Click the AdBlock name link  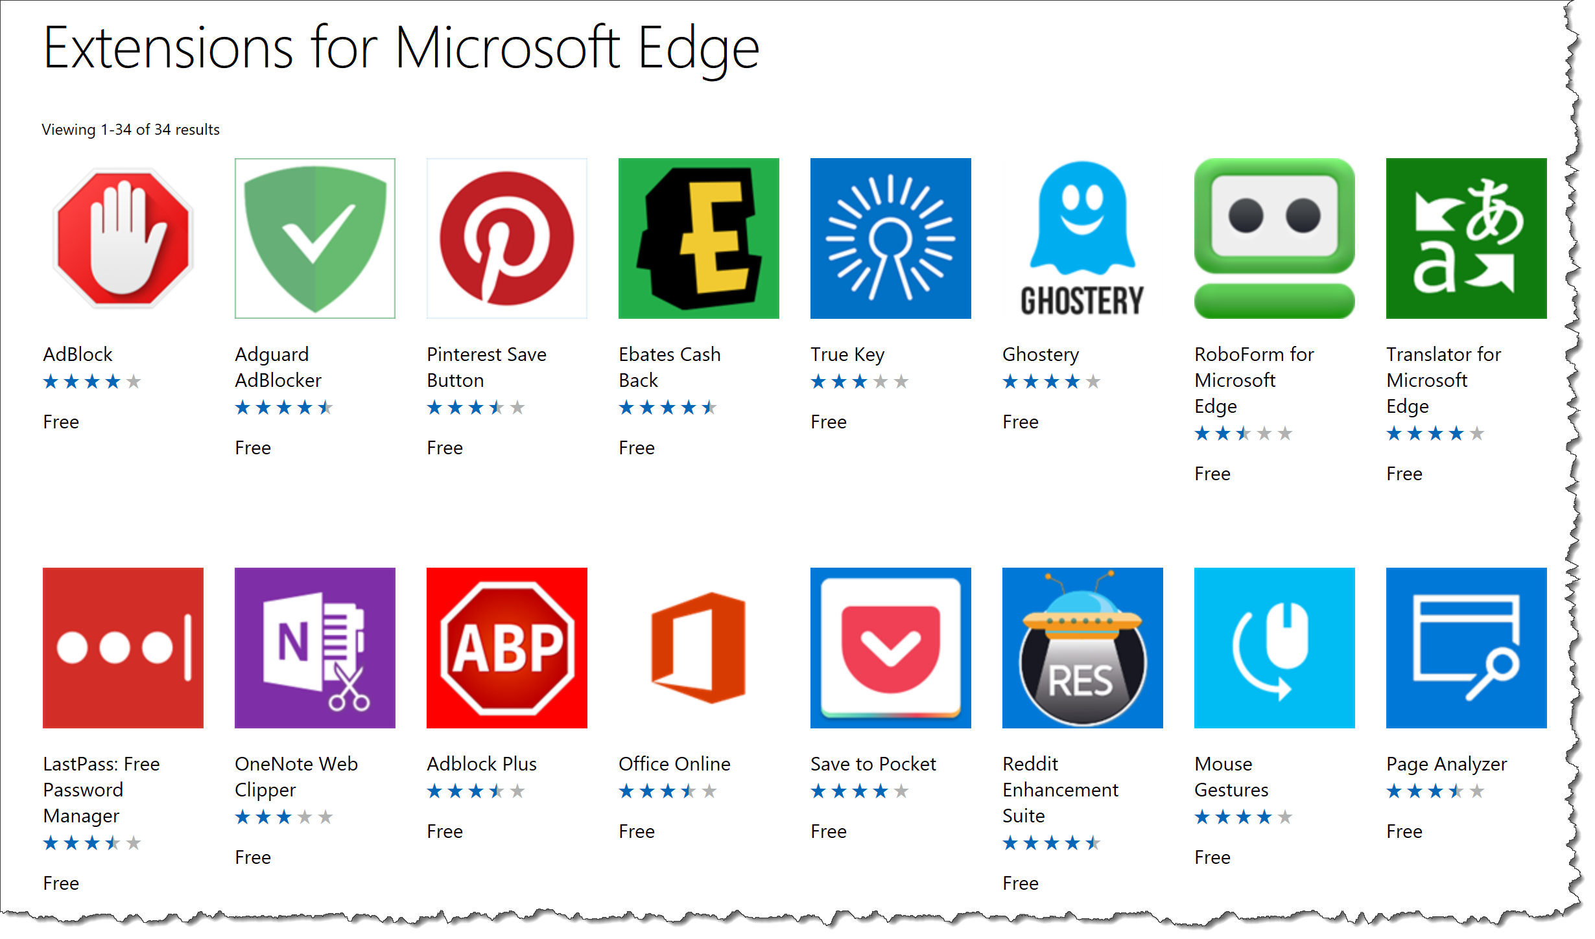tap(77, 354)
